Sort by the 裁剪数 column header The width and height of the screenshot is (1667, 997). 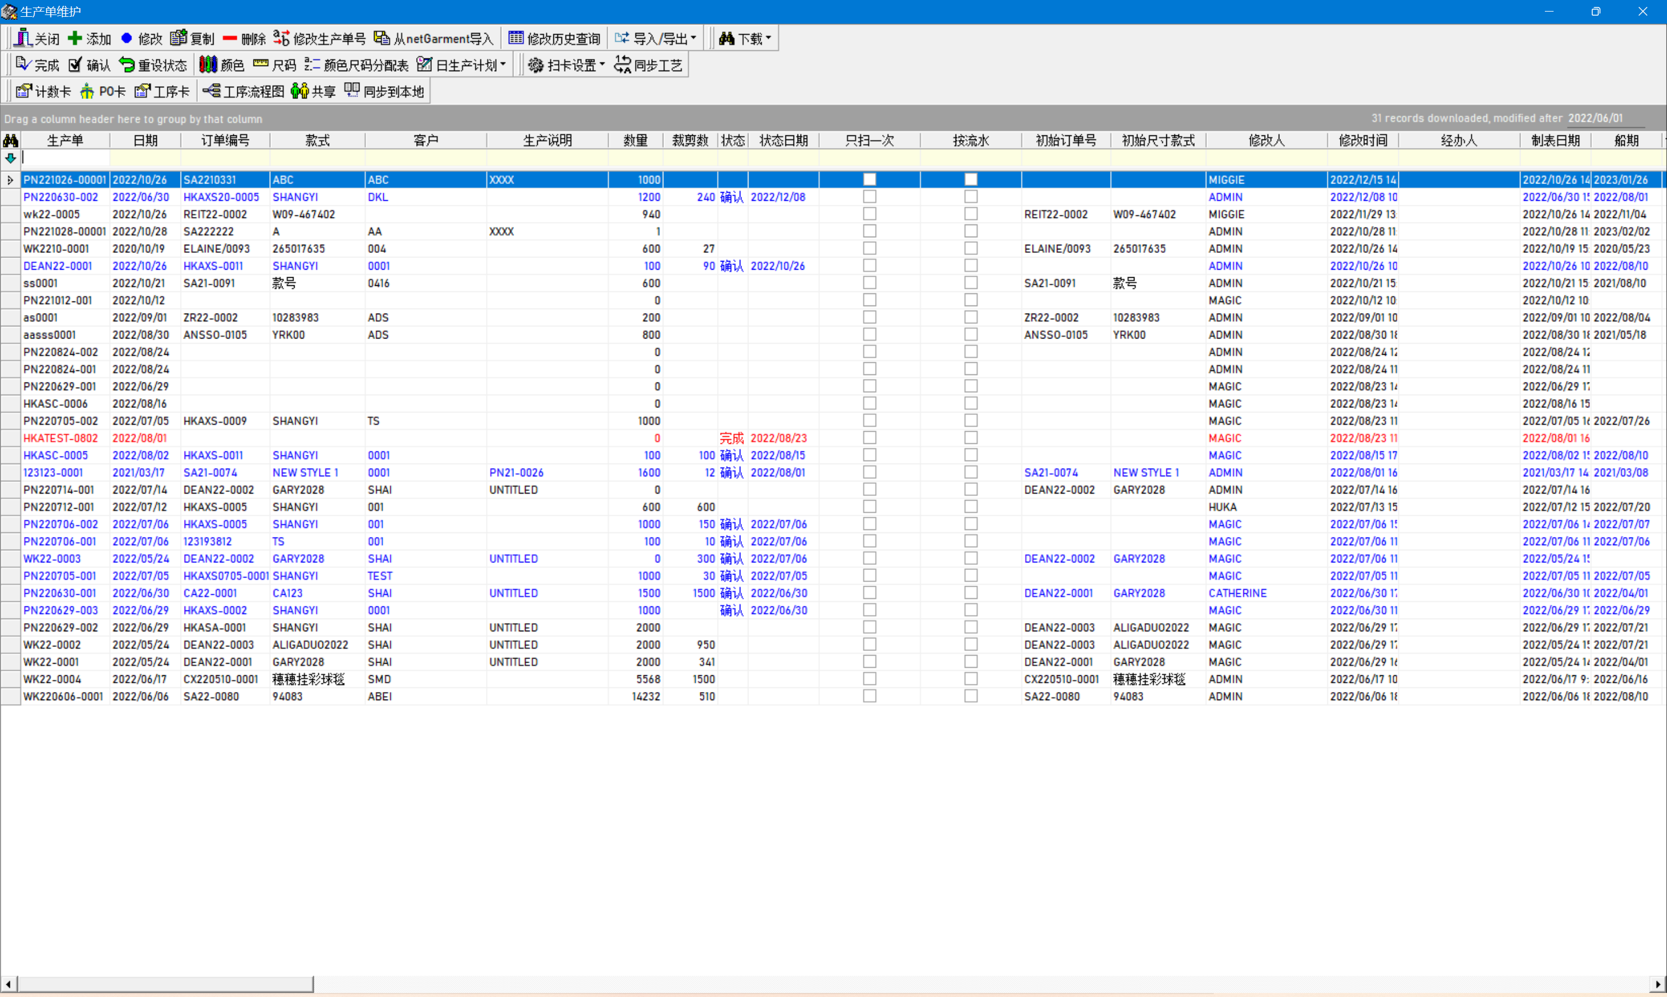(x=690, y=141)
